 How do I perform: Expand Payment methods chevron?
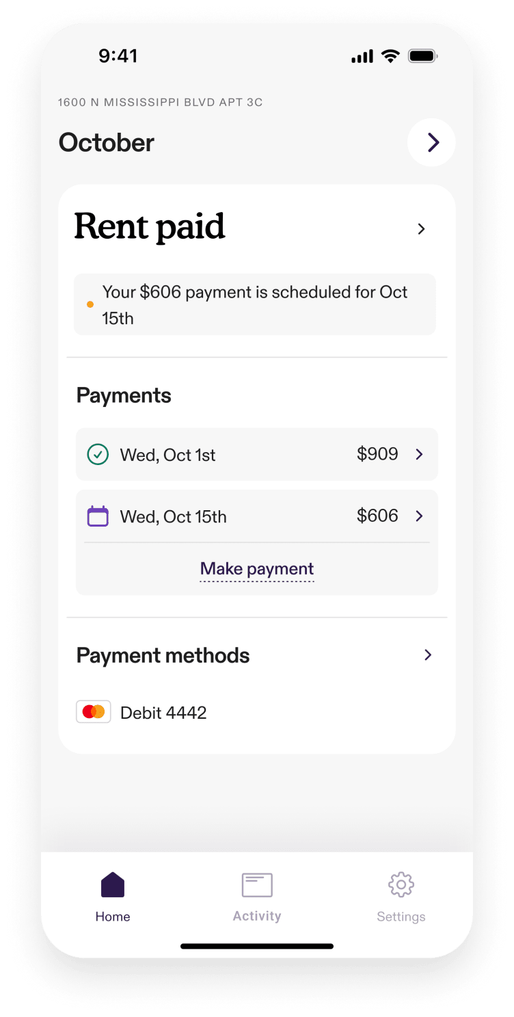point(428,655)
